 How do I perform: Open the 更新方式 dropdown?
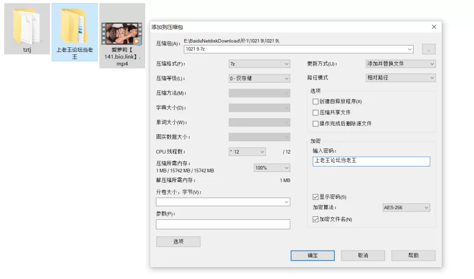click(401, 63)
